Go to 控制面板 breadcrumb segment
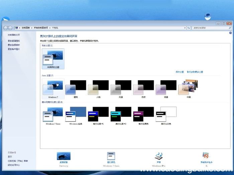This screenshot has width=234, height=175. pos(26,28)
